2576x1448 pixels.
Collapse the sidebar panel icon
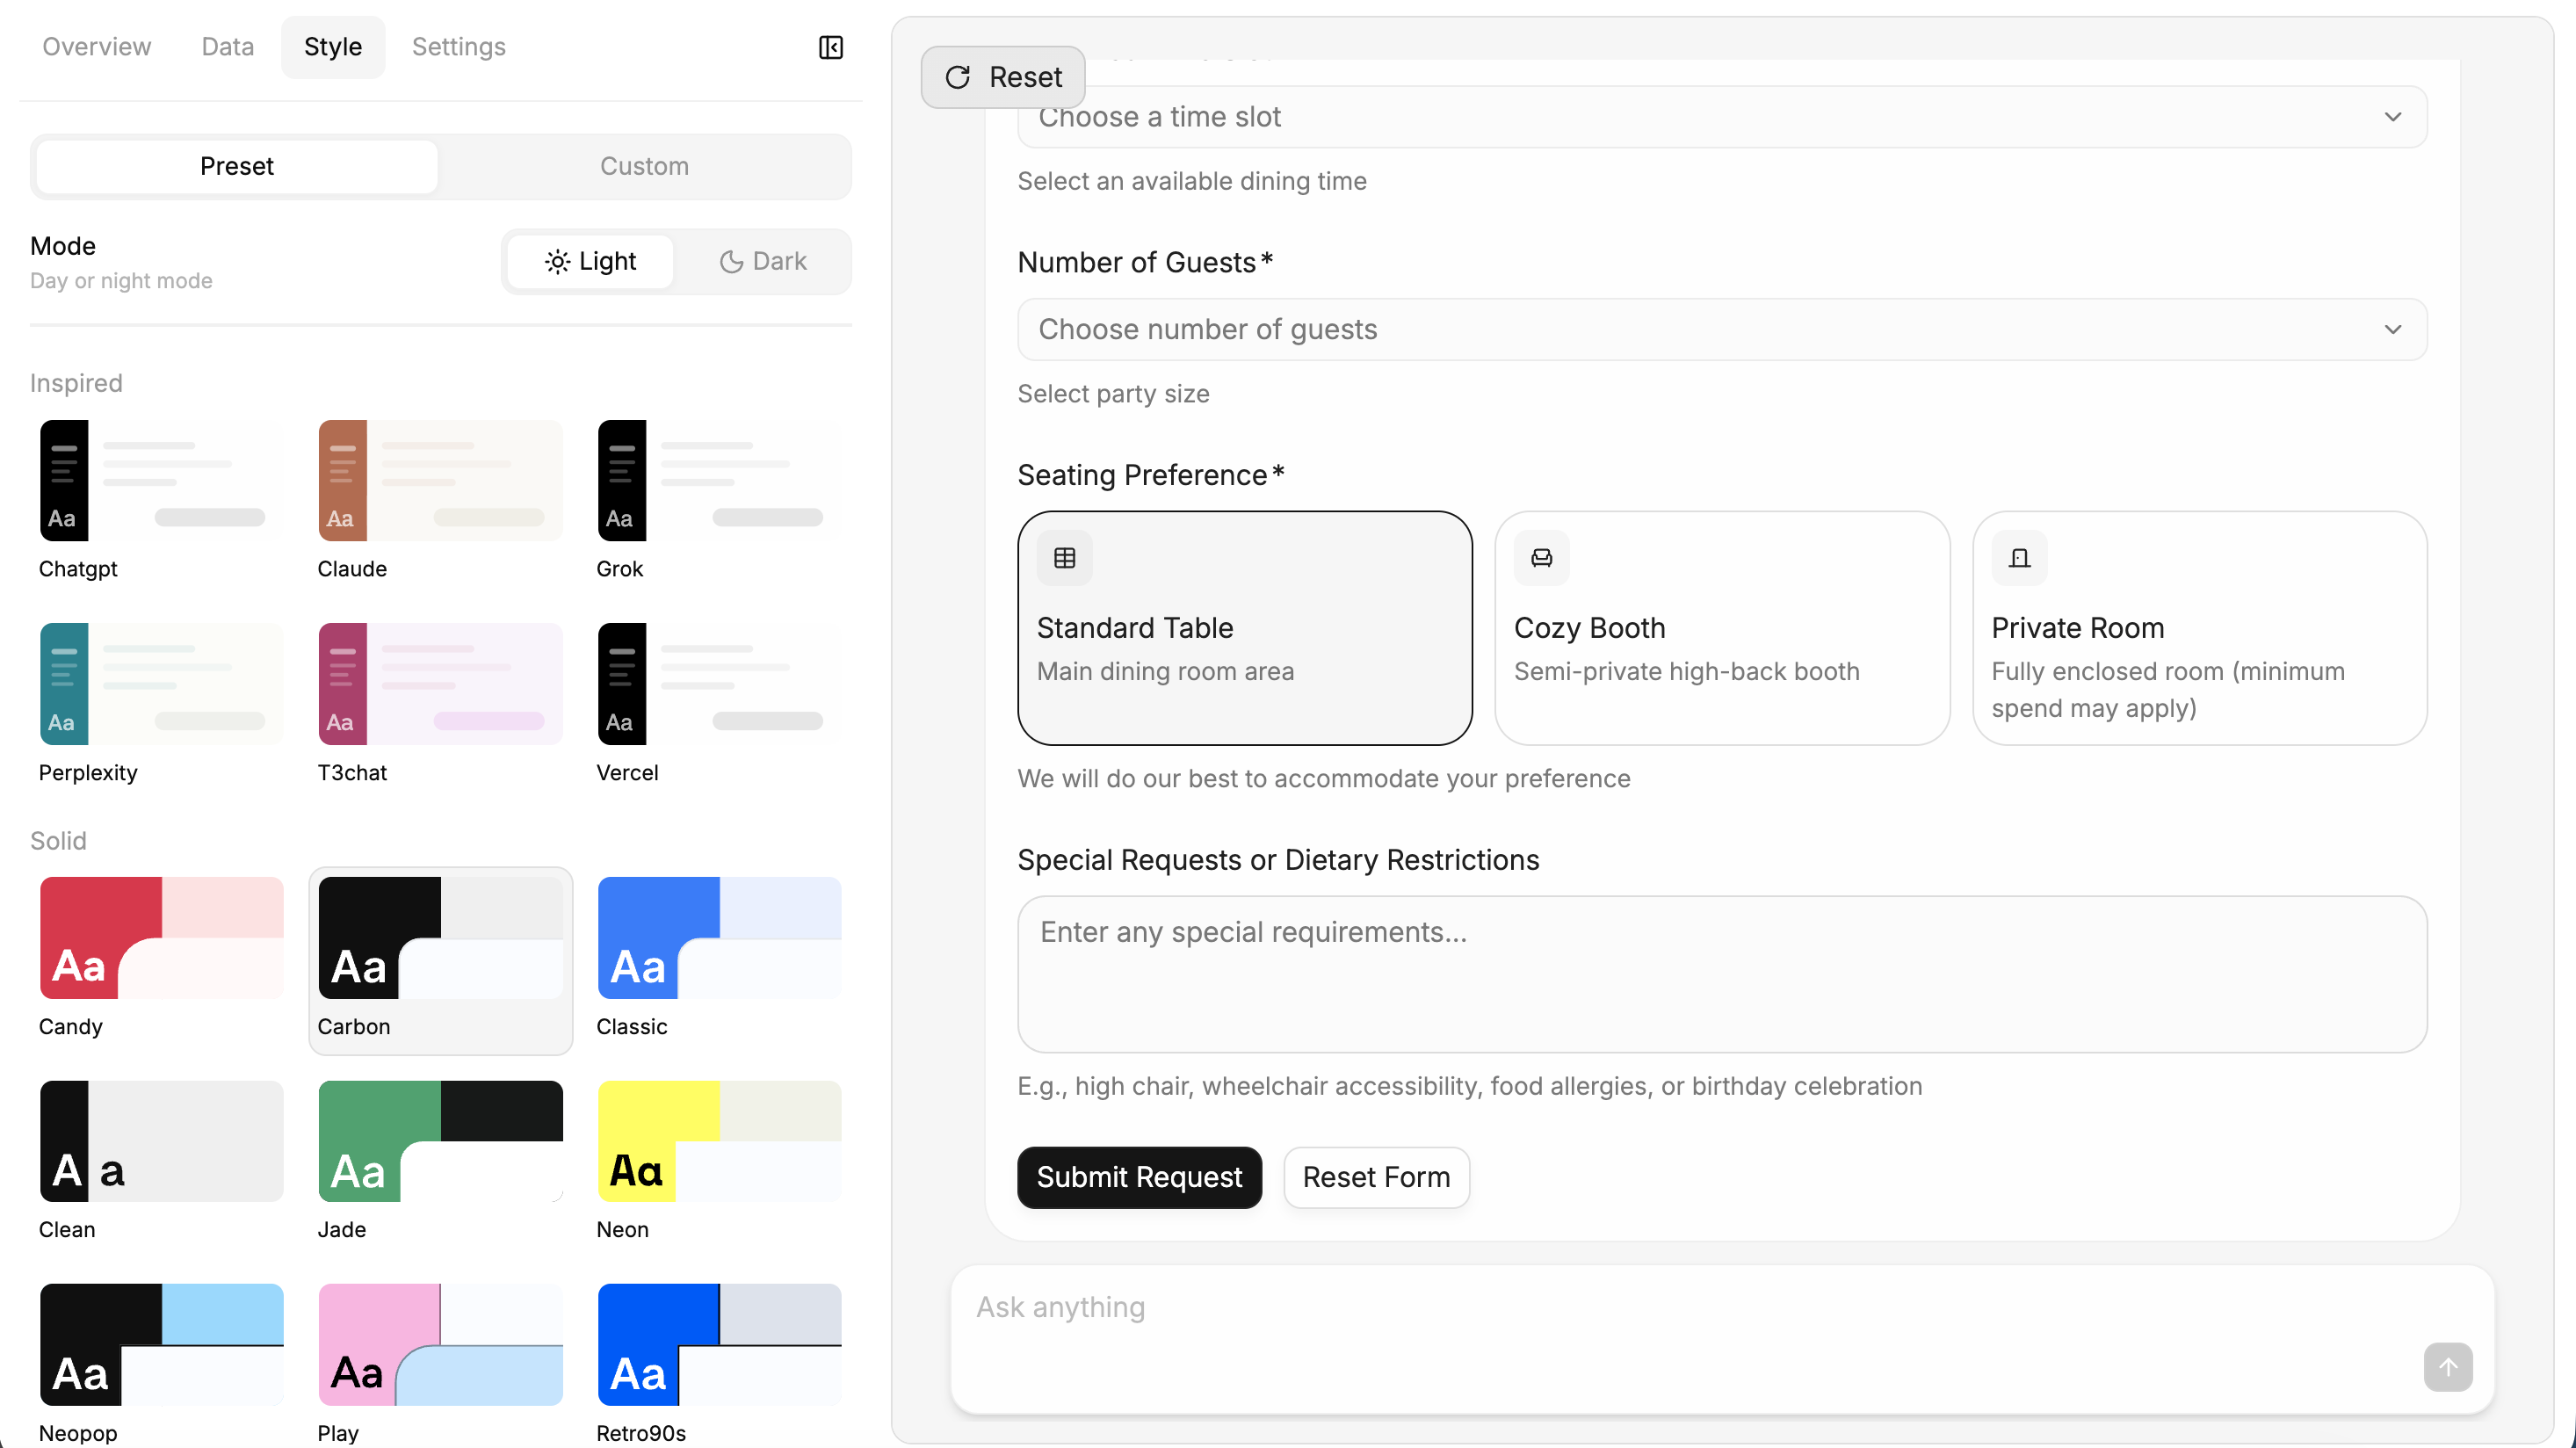click(x=830, y=47)
